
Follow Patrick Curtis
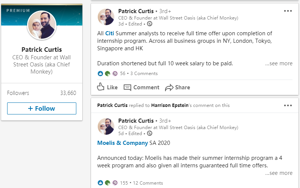(x=42, y=108)
